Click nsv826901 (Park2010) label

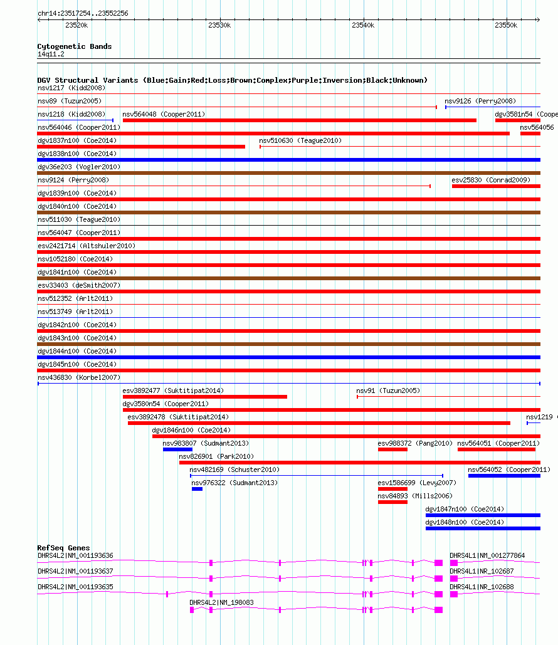coord(216,456)
